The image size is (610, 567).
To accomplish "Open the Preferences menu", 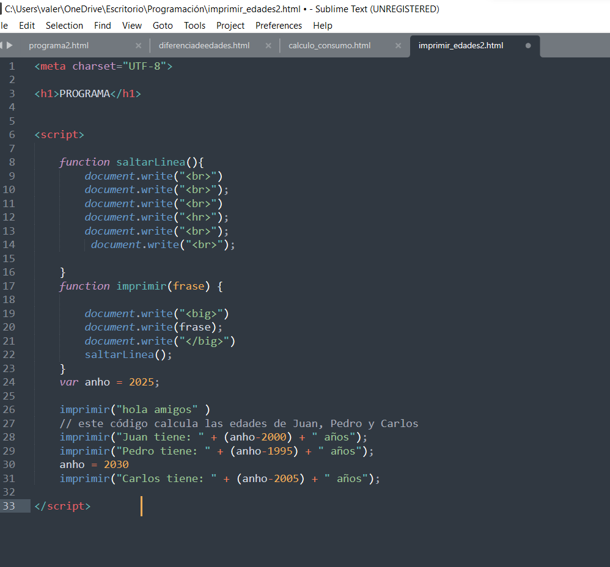I will (279, 26).
